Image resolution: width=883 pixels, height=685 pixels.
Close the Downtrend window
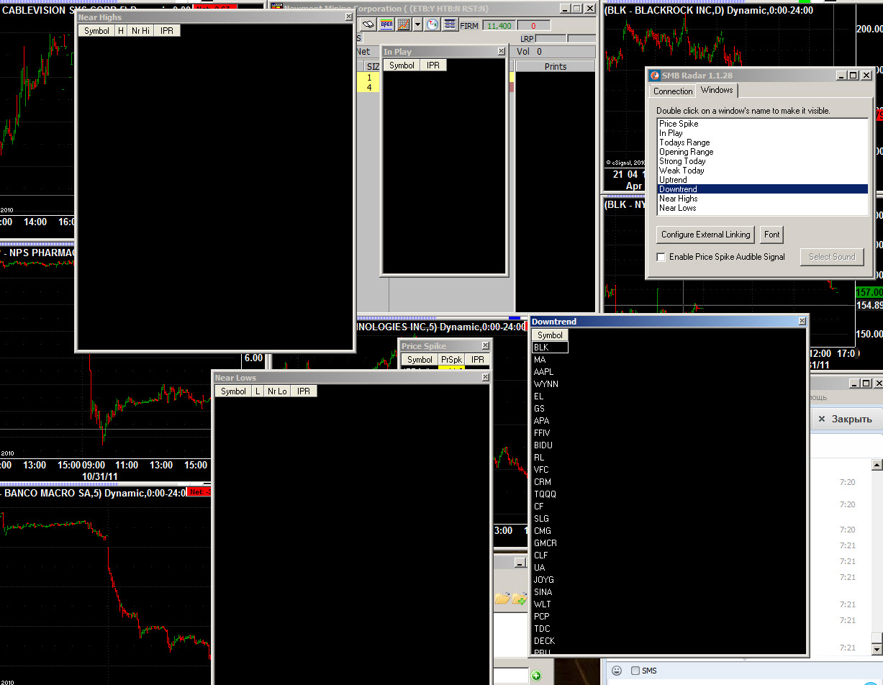coord(802,321)
